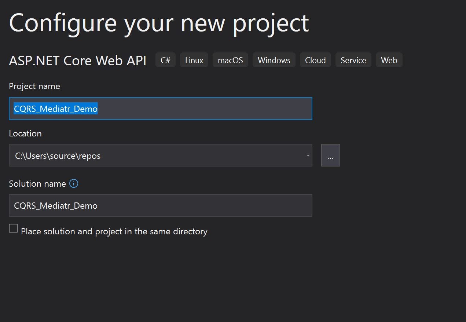Screen dimensions: 466x322
Task: Click the Web project type tag
Action: [x=389, y=60]
